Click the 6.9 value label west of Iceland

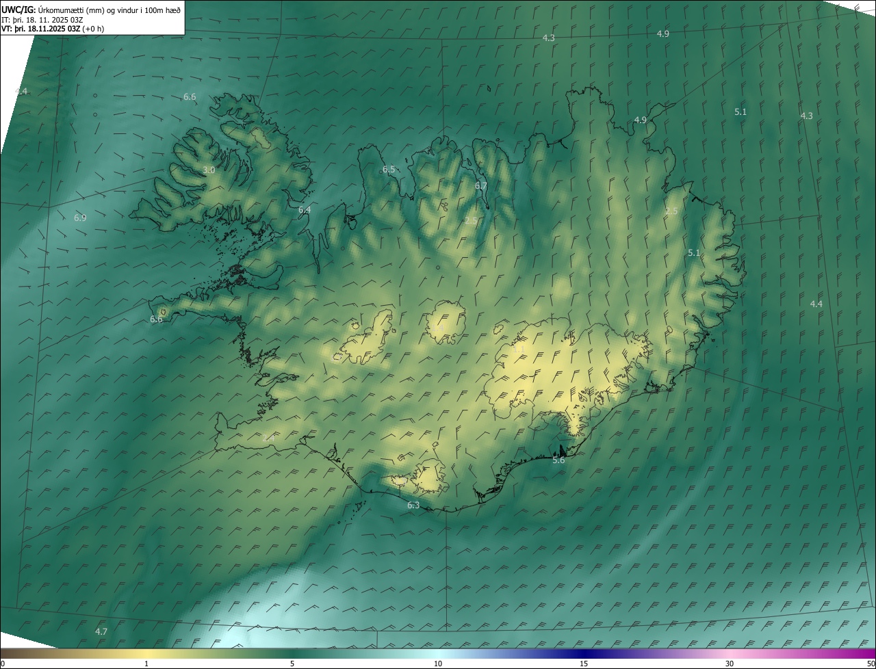pyautogui.click(x=80, y=218)
